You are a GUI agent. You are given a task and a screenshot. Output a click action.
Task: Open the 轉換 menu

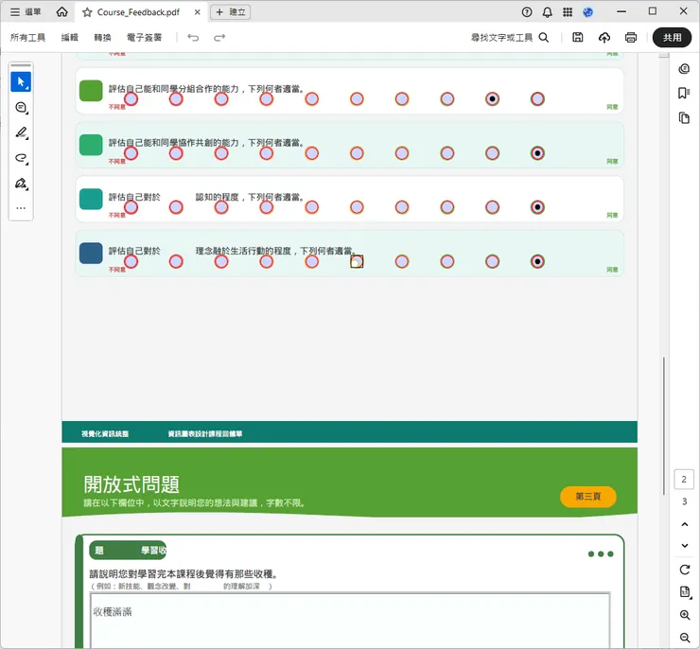102,38
